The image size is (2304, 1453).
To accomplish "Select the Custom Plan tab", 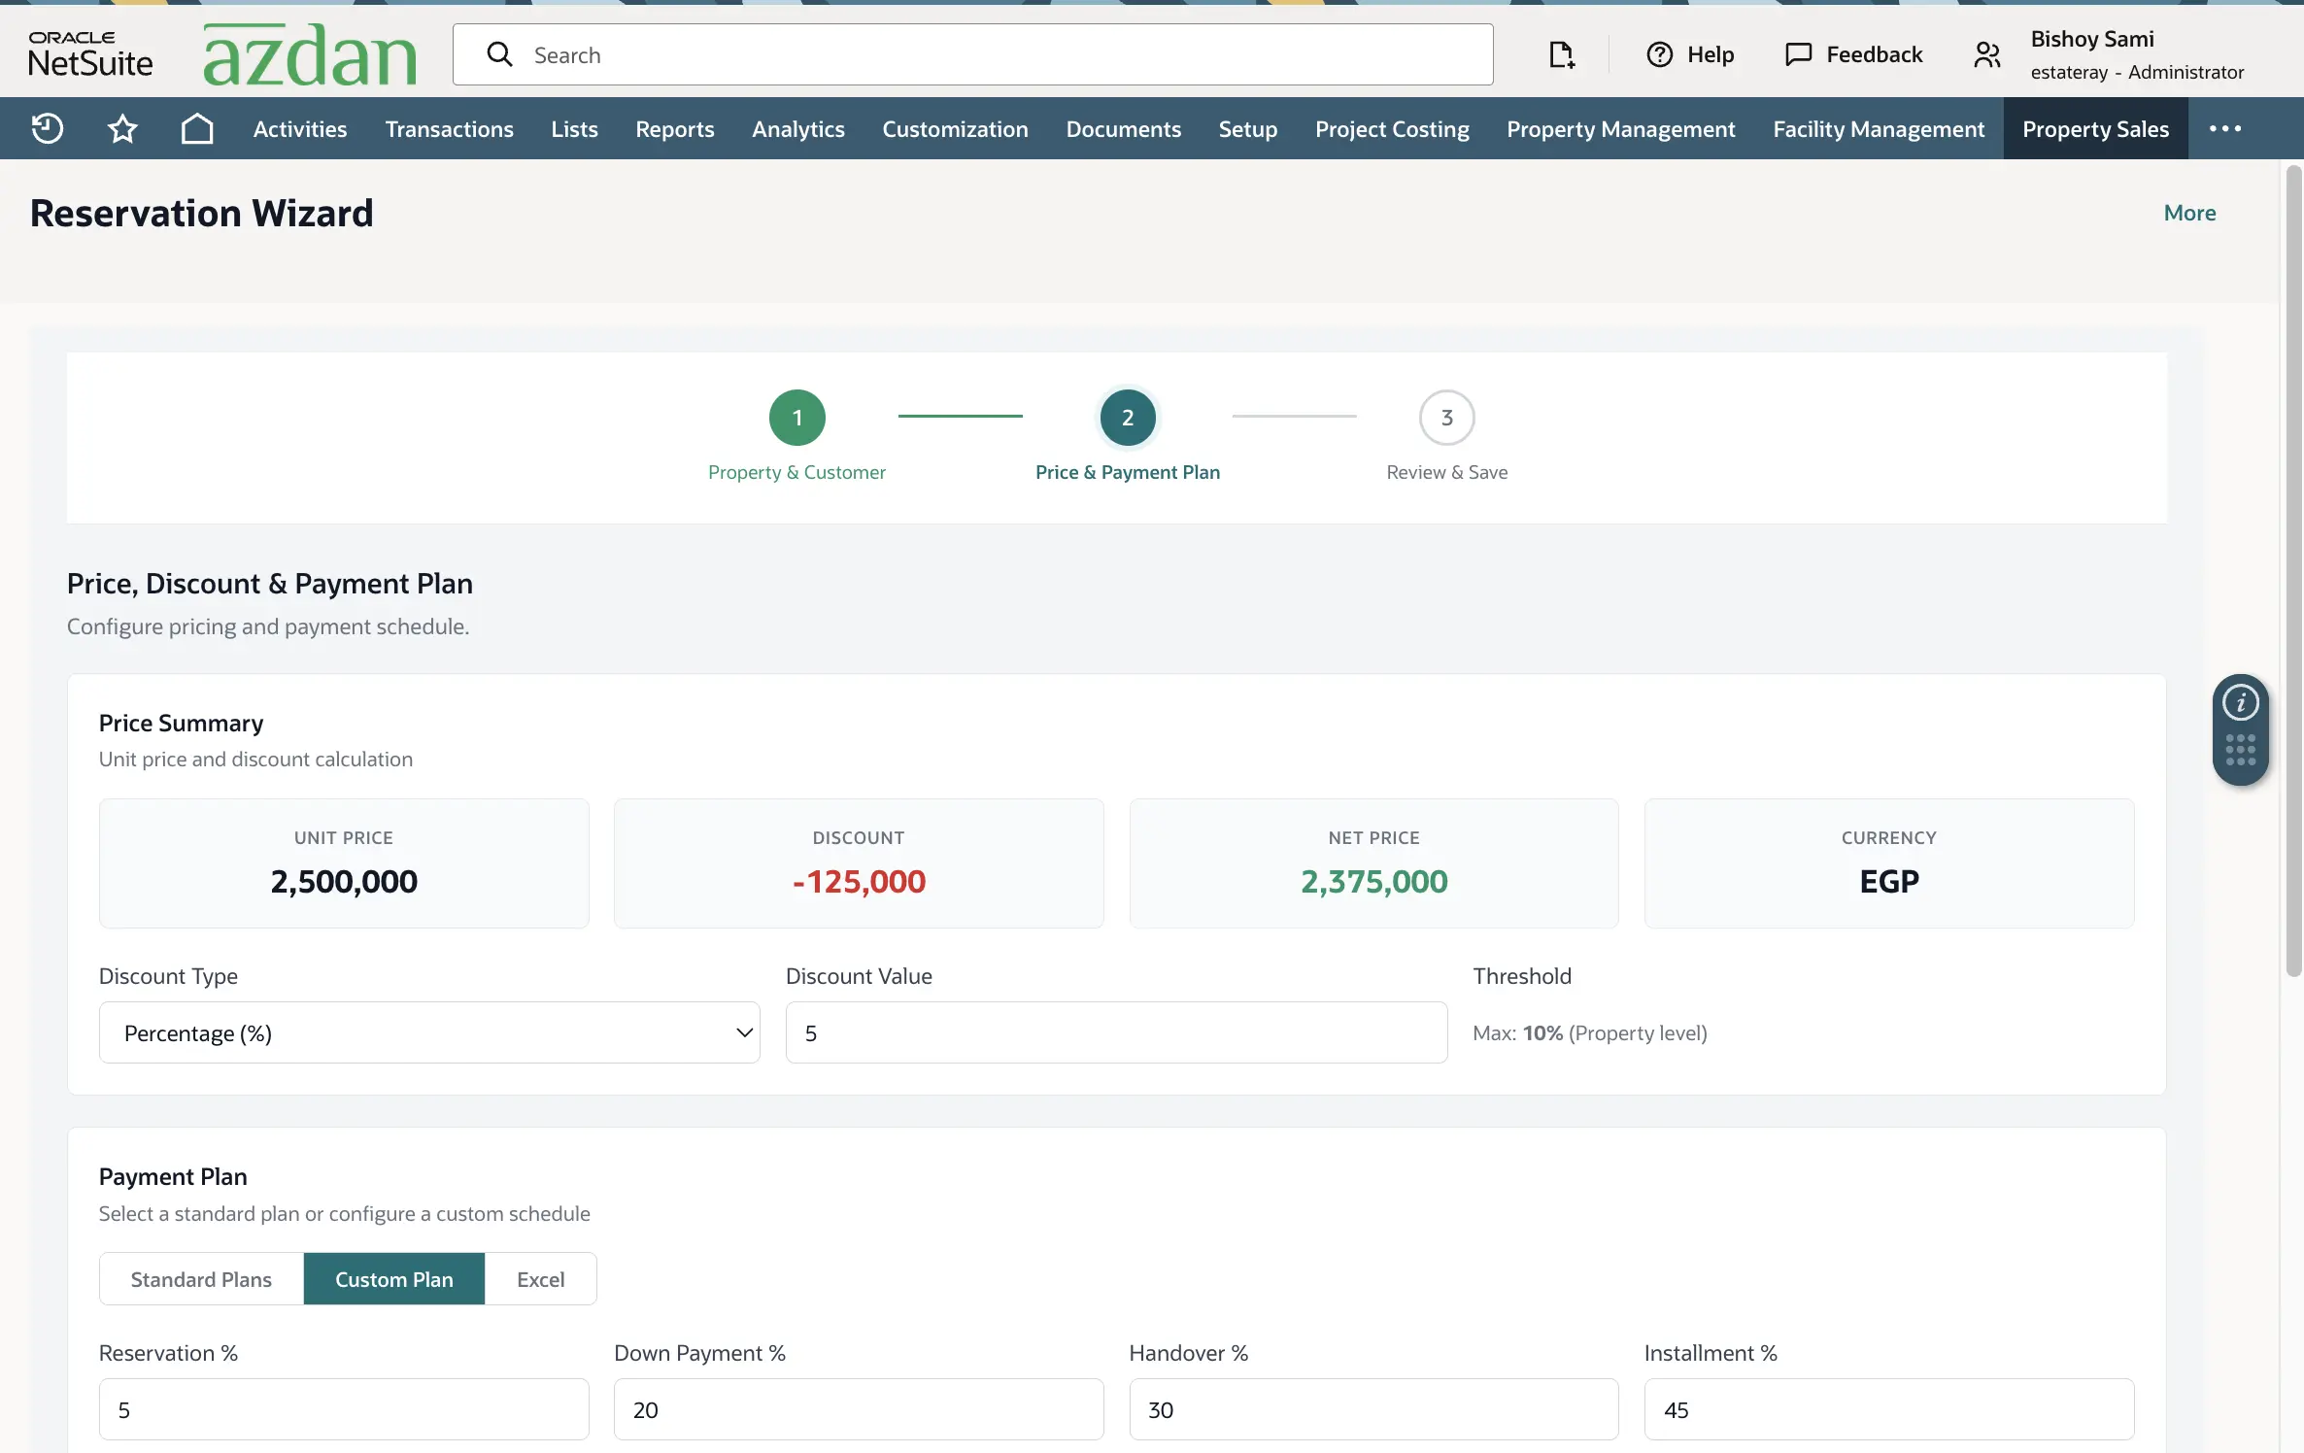I will coord(393,1279).
